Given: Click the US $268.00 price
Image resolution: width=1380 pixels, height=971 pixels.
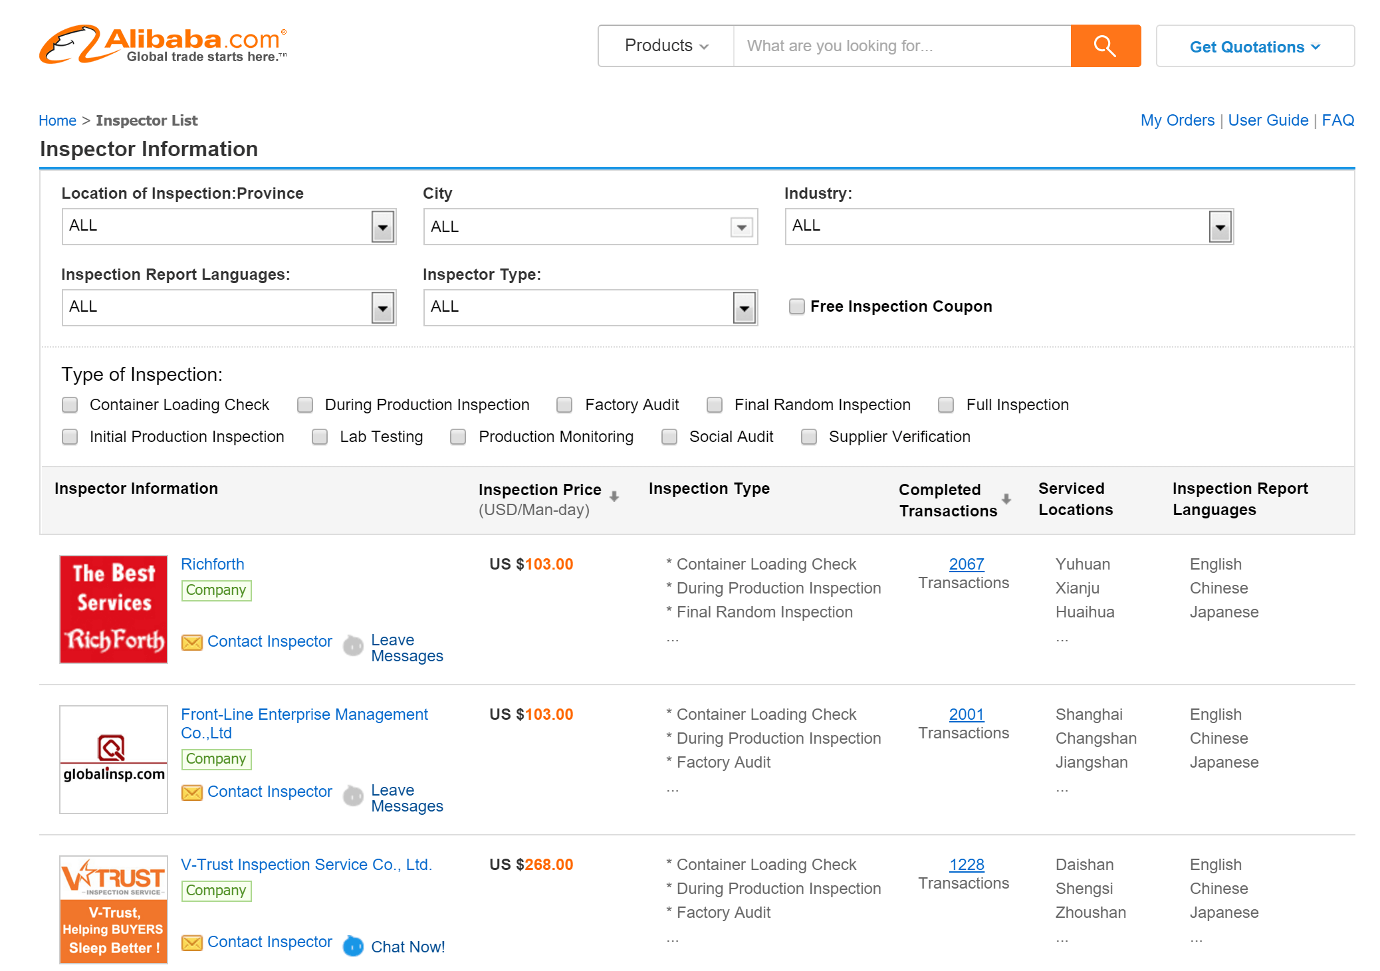Looking at the screenshot, I should (x=531, y=865).
